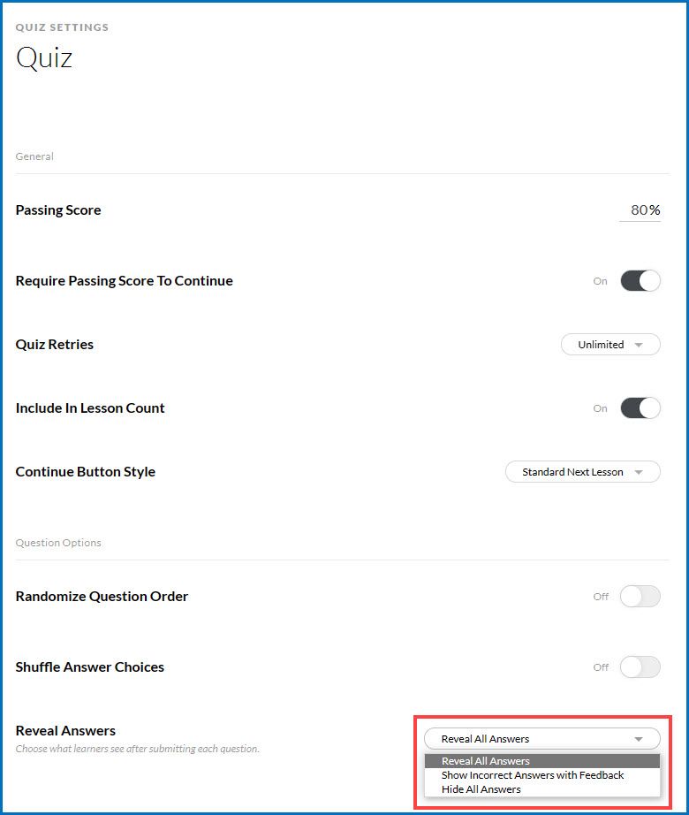This screenshot has height=815, width=689.
Task: Click the Passing Score label
Action: 58,210
